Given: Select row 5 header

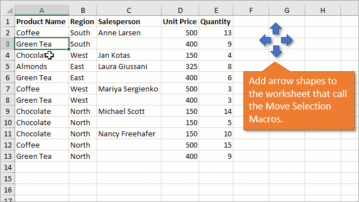Looking at the screenshot, I should coord(8,66).
